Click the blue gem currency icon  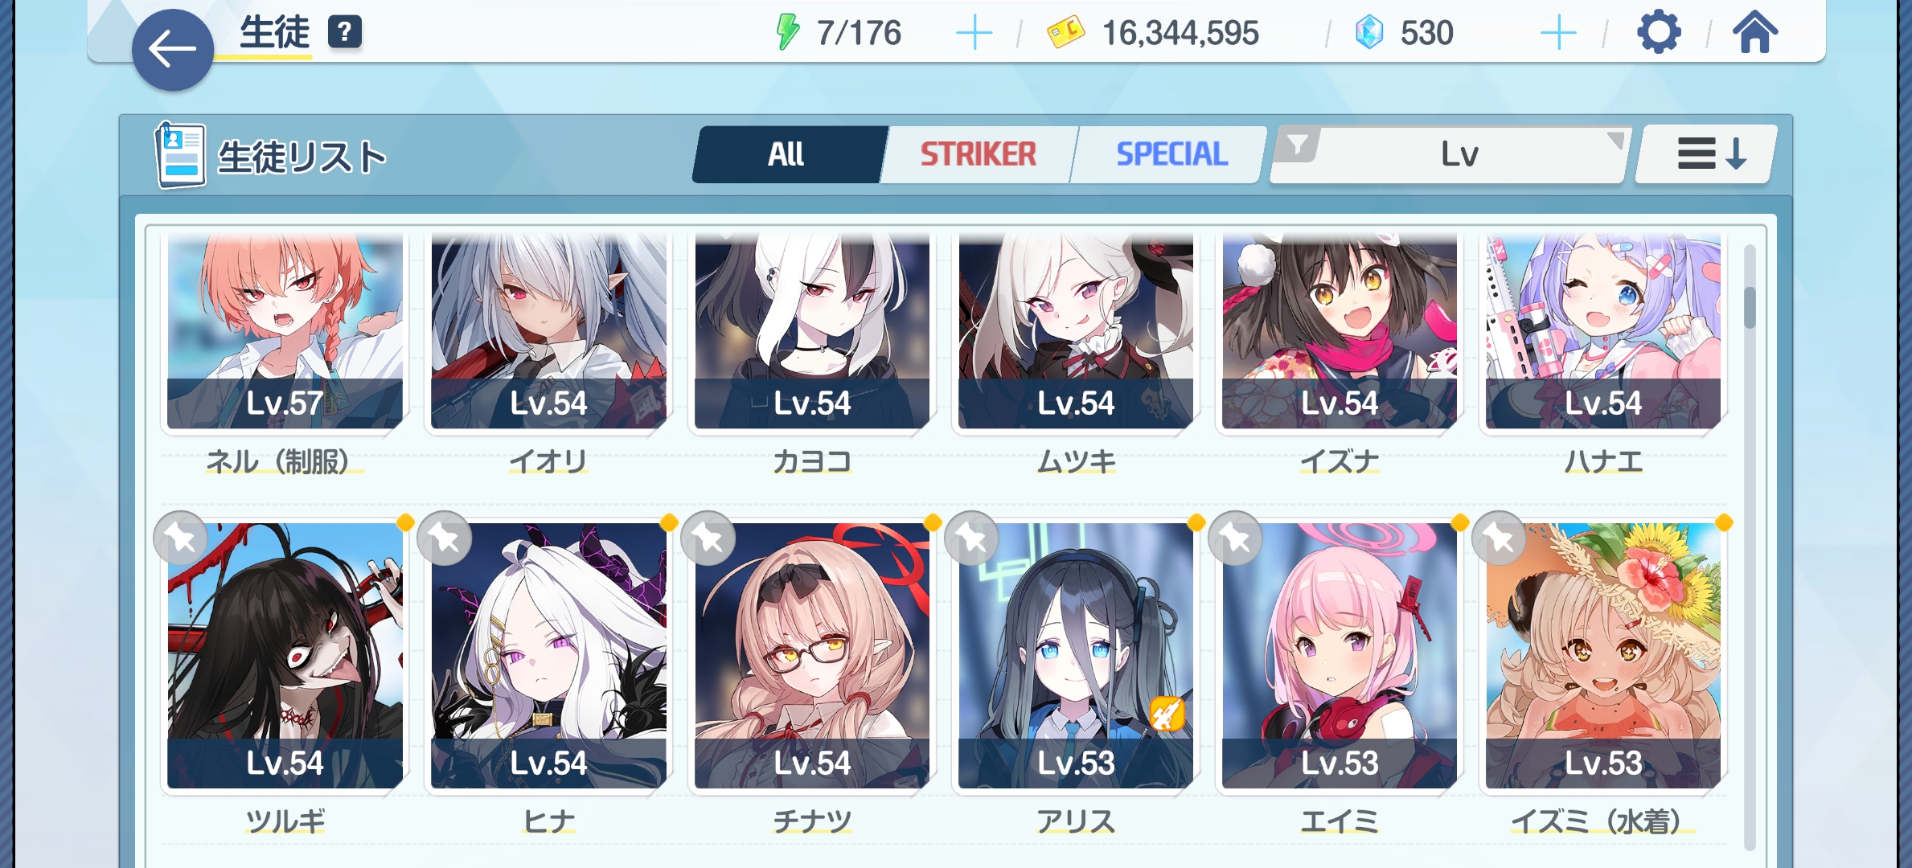point(1368,33)
